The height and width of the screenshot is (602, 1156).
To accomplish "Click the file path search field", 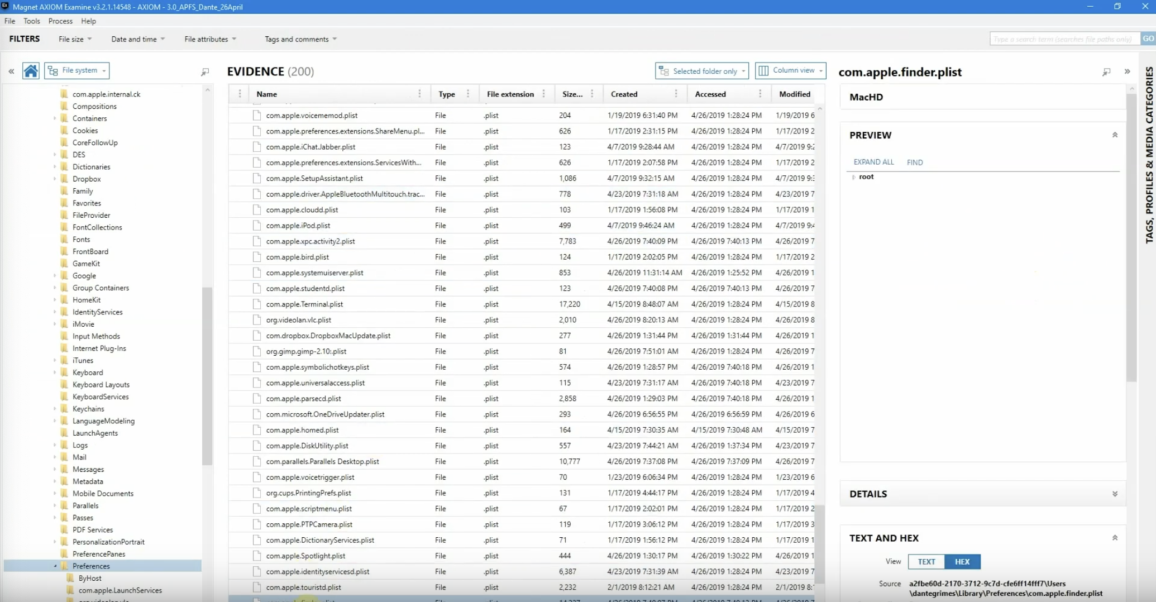I will 1065,39.
